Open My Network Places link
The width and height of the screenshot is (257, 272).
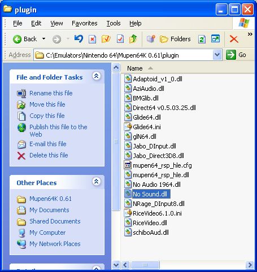[55, 244]
